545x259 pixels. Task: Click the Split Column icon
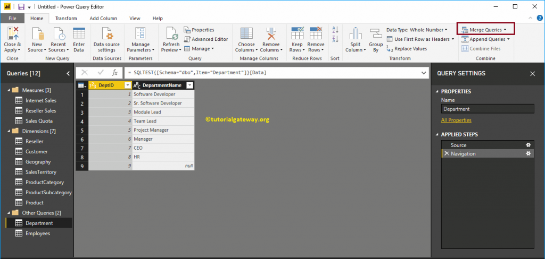[356, 33]
